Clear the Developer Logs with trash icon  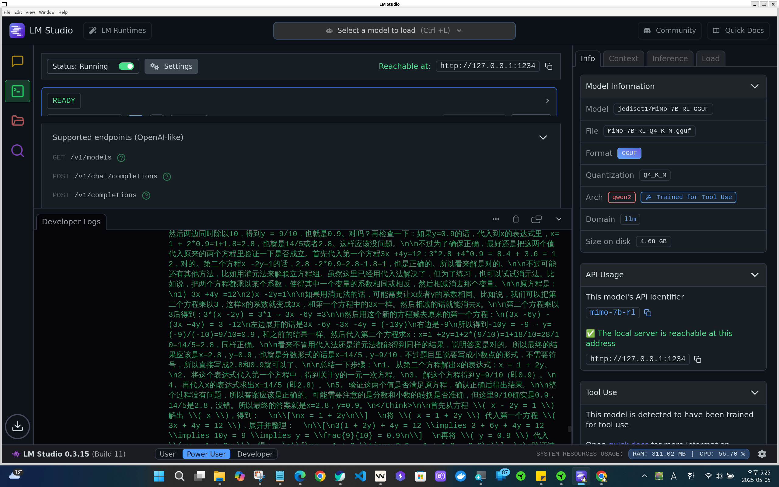pos(516,219)
